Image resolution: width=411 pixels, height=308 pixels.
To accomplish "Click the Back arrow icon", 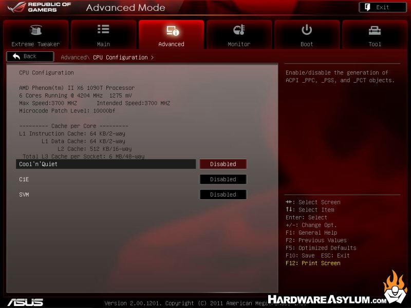I will tap(16, 56).
